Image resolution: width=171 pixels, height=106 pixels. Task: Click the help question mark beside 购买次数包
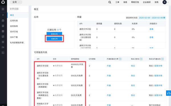pyautogui.click(x=141, y=59)
